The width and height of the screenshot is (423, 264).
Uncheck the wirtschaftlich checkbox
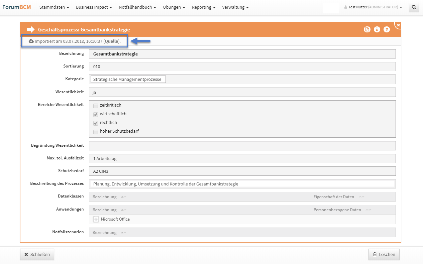(96, 114)
